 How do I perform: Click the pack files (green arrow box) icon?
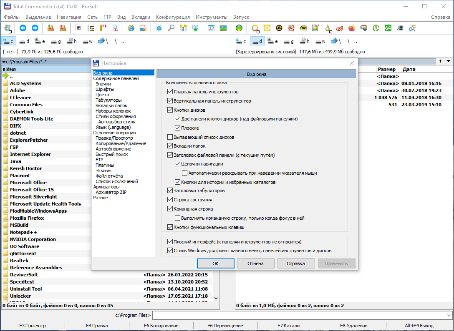click(x=50, y=28)
